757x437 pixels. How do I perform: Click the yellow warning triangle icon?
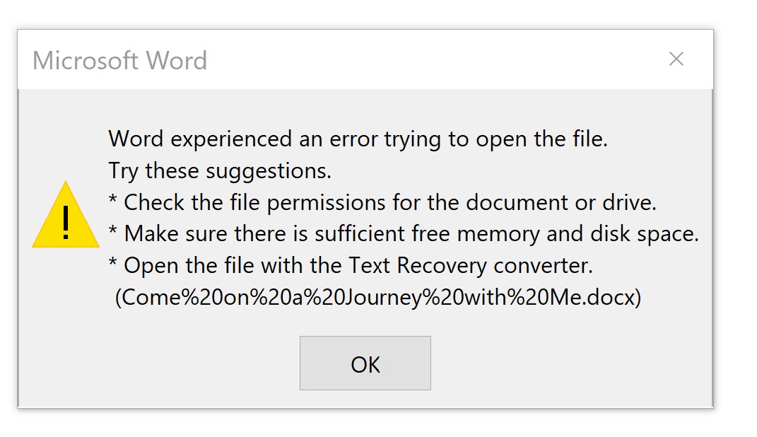66,215
